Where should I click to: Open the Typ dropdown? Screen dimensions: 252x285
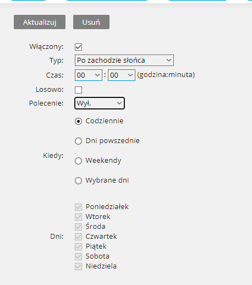(124, 60)
